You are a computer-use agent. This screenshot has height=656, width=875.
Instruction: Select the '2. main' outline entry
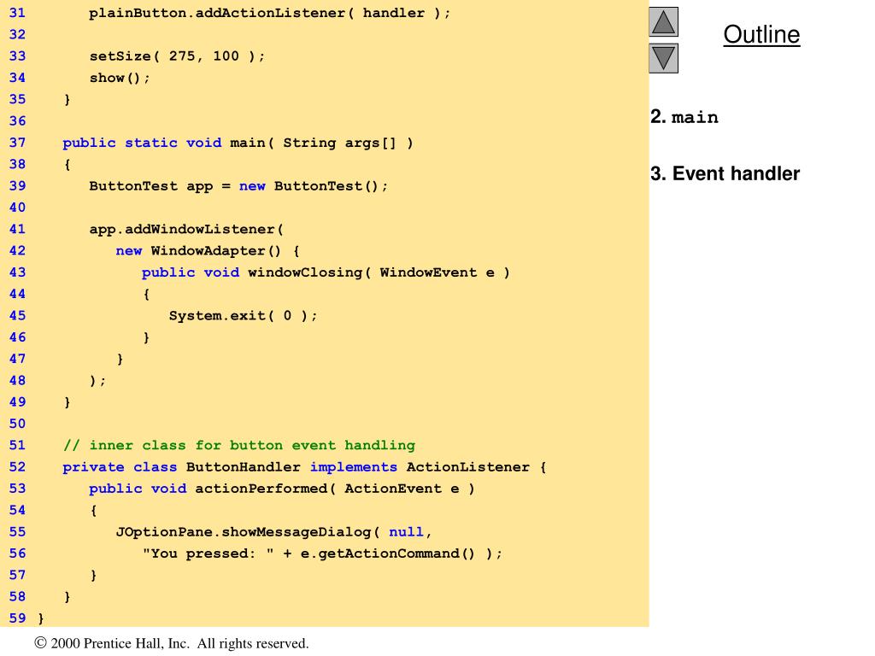click(684, 116)
